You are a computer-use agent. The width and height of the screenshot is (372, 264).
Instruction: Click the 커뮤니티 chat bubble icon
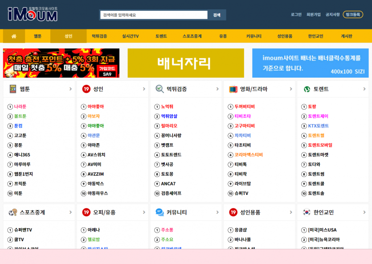159,212
